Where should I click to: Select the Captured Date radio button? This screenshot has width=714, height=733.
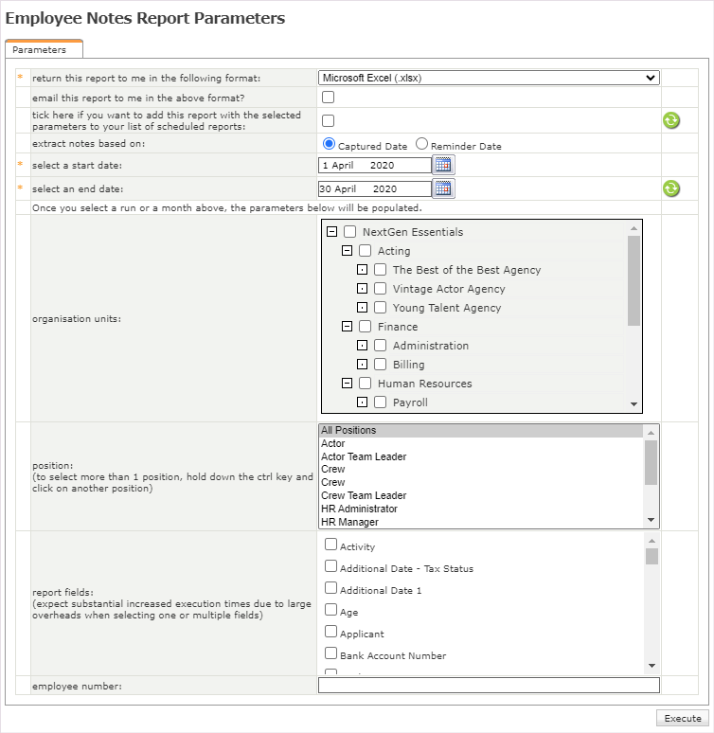pos(329,145)
